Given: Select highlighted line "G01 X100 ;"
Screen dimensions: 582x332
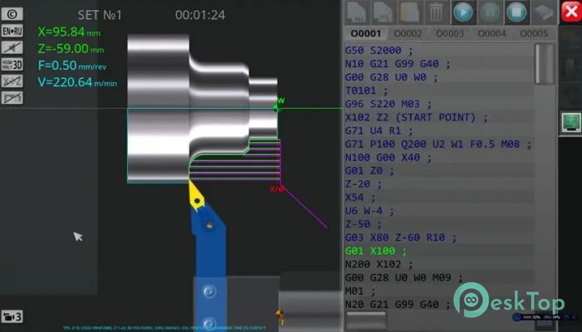Looking at the screenshot, I should 376,251.
